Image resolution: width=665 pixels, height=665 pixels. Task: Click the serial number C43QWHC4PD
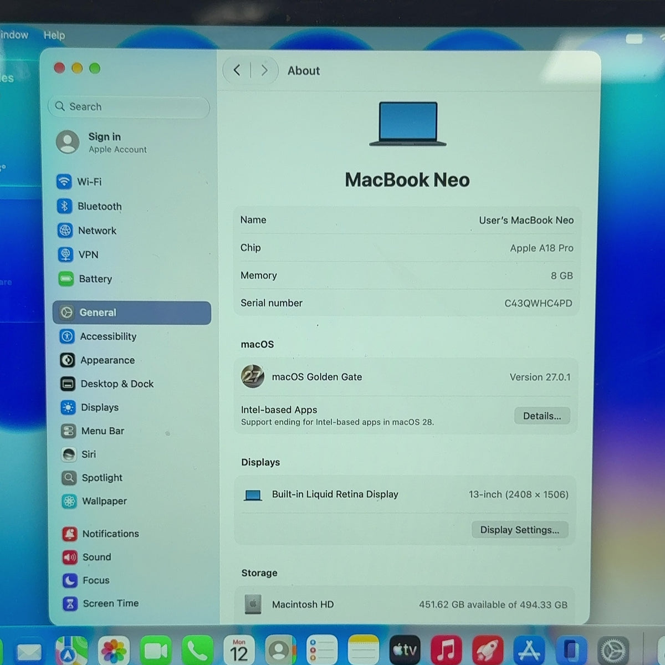click(x=538, y=303)
